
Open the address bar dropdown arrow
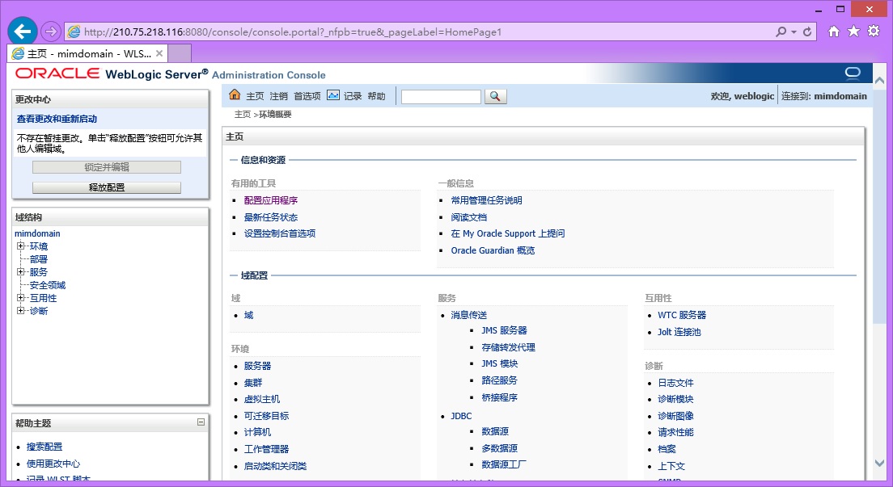click(x=794, y=31)
